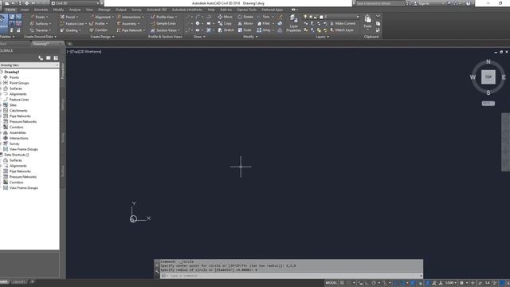Toggle lineweight display in status bar
The height and width of the screenshot is (287, 510).
point(413,283)
